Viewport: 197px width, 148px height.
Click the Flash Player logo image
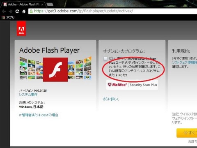pyautogui.click(x=55, y=69)
